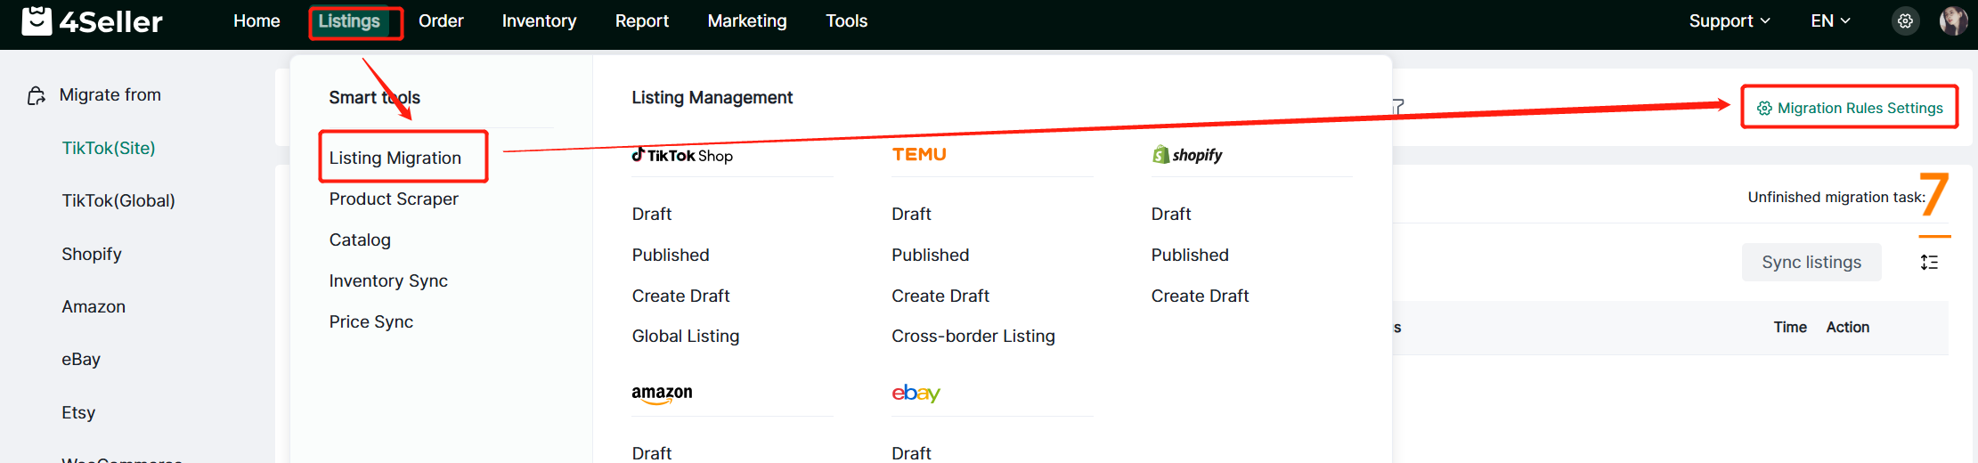
Task: Expand the Support dropdown
Action: (1729, 21)
